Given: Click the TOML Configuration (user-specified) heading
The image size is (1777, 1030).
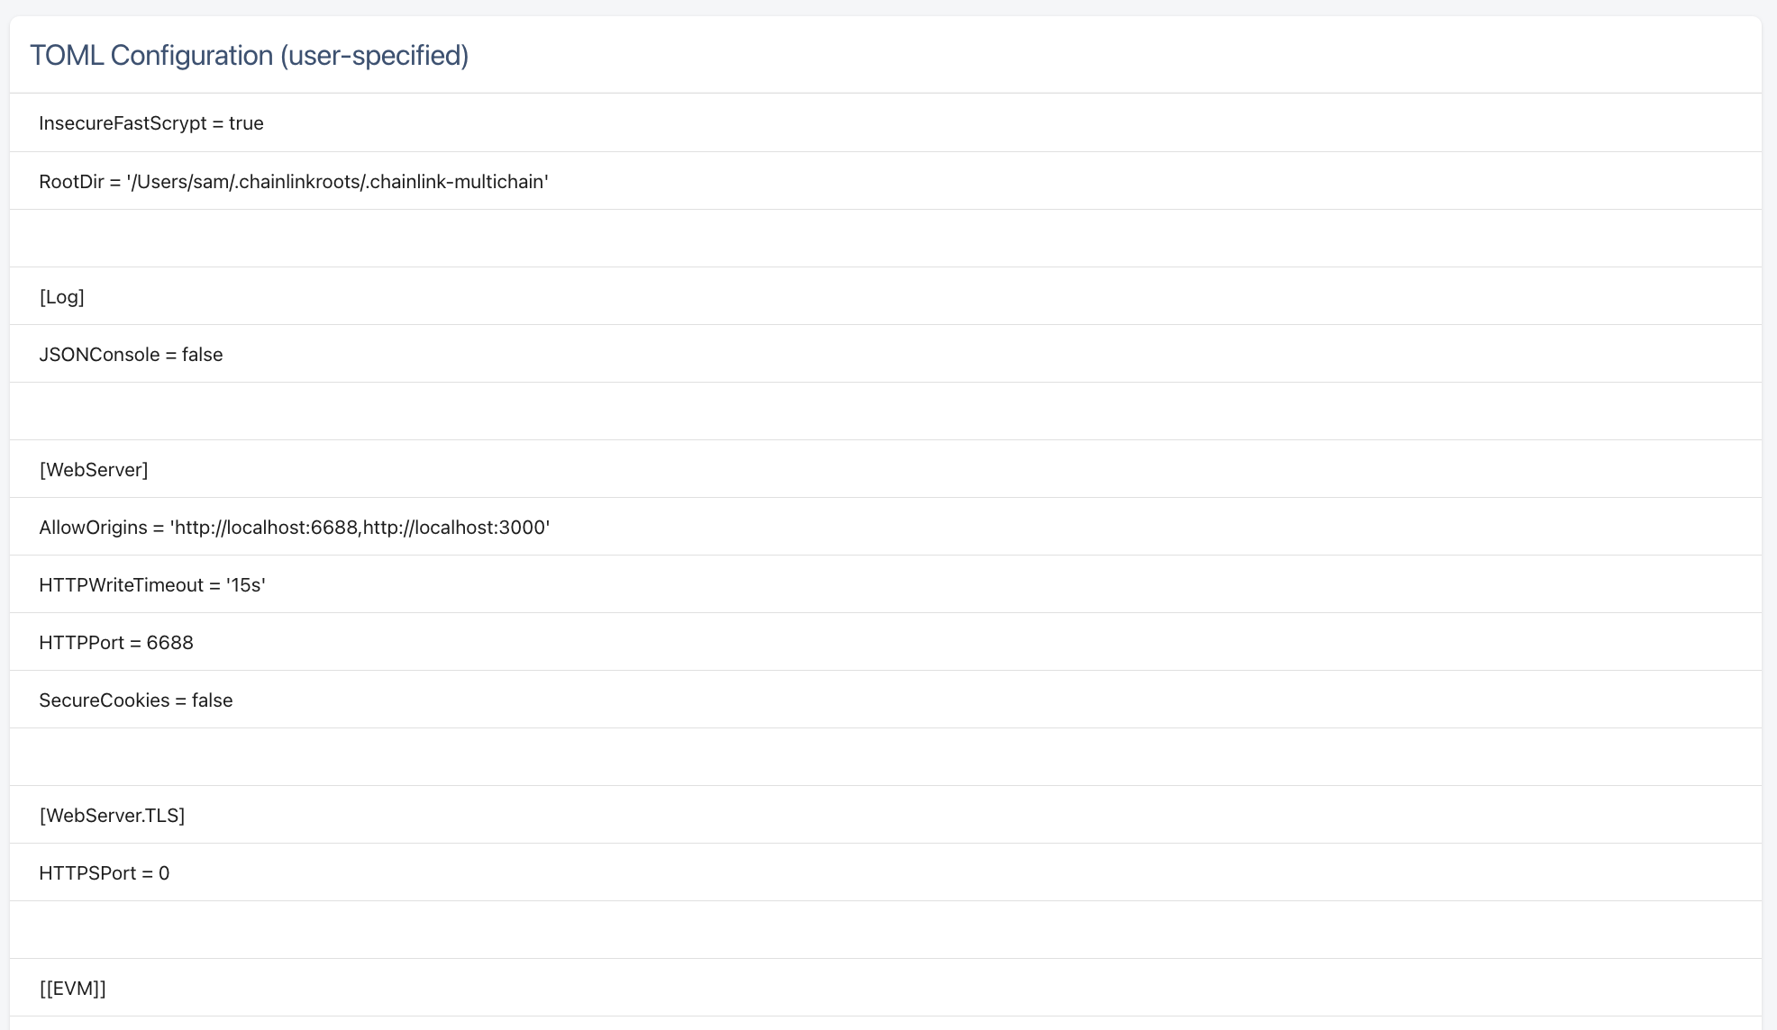Looking at the screenshot, I should [249, 56].
